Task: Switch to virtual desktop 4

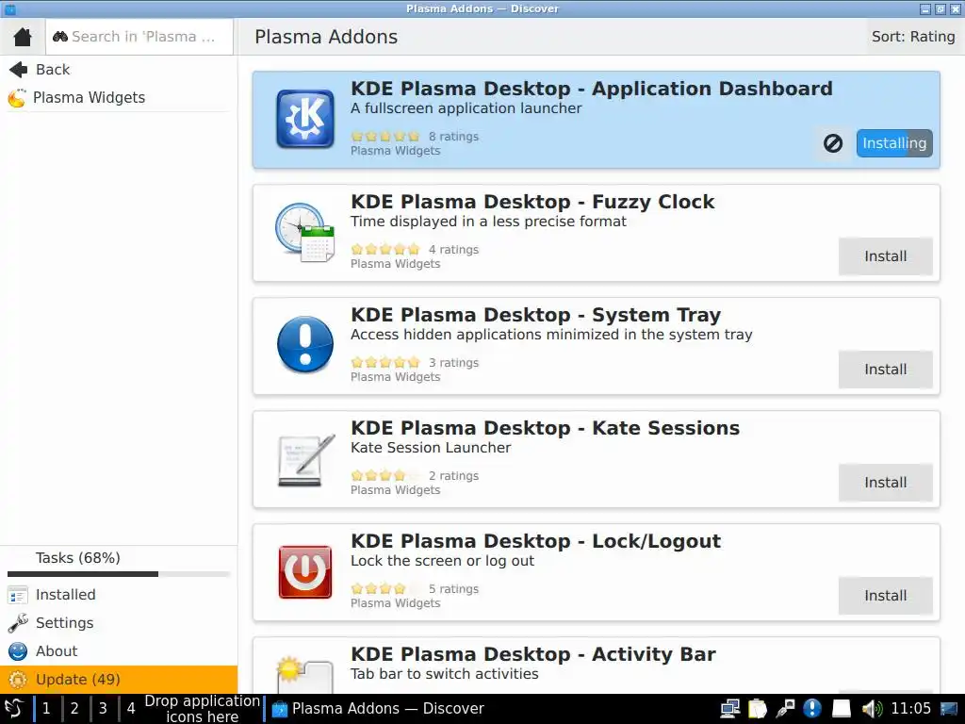Action: pyautogui.click(x=131, y=709)
